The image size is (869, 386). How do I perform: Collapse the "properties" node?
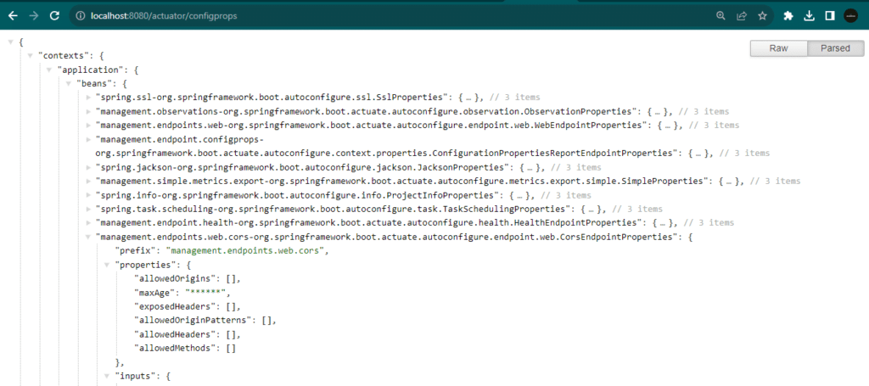tap(108, 265)
